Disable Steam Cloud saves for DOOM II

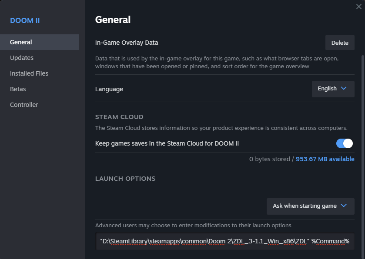point(345,143)
